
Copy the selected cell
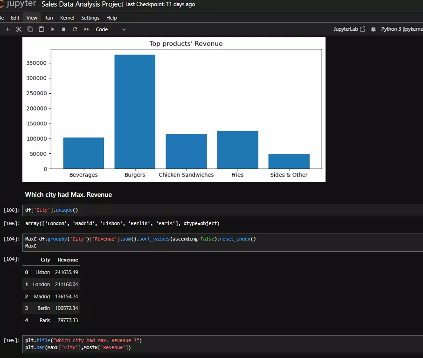(x=30, y=29)
